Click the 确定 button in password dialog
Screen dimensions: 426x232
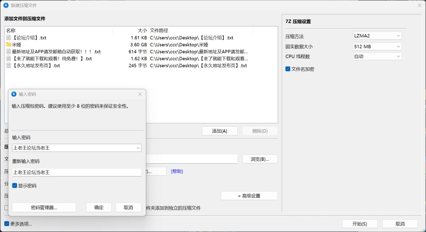pyautogui.click(x=99, y=208)
